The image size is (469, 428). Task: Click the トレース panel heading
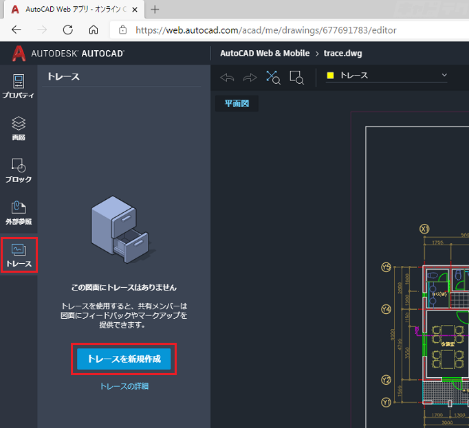pos(64,76)
